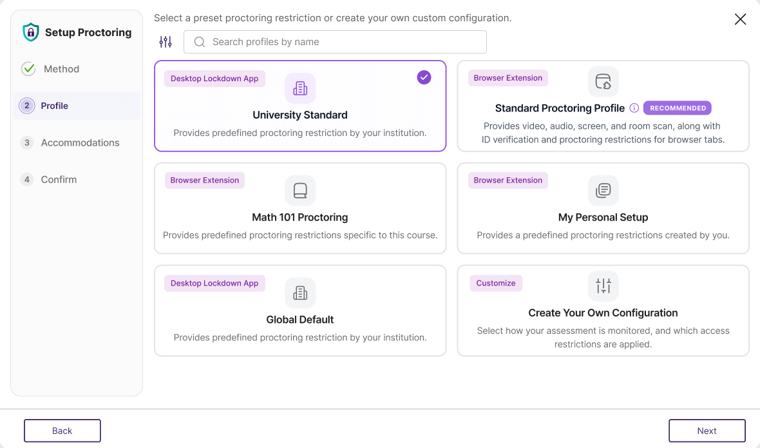Click the Setup Proctoring shield logo

click(30, 32)
